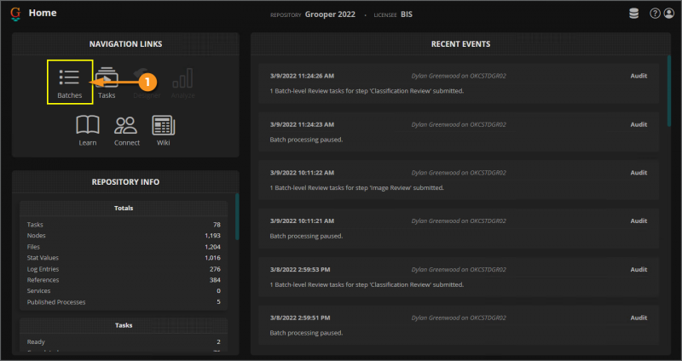Click the Grooper 2022 repository name
The width and height of the screenshot is (682, 361).
pos(330,14)
